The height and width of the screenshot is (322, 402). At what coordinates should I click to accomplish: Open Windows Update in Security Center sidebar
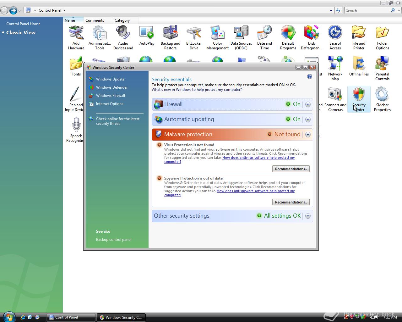coord(110,79)
